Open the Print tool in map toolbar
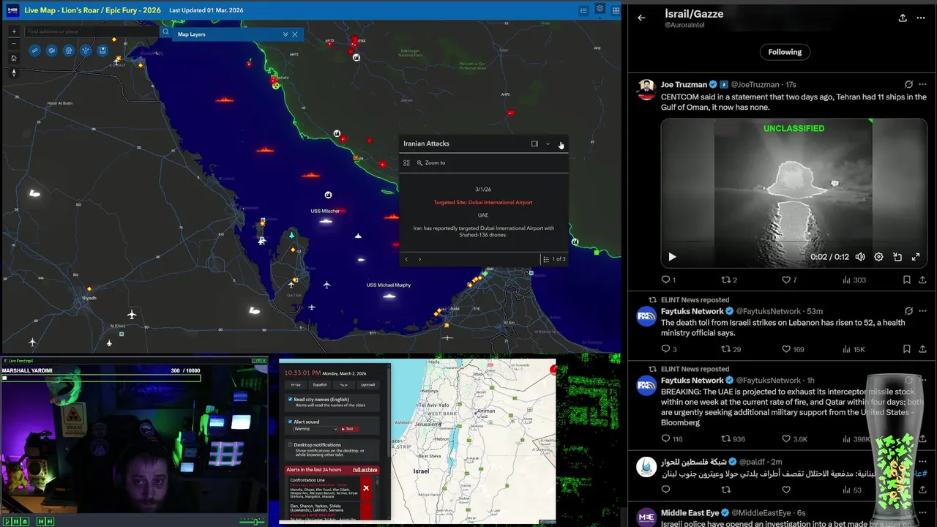Viewport: 937px width, 527px height. [x=69, y=51]
